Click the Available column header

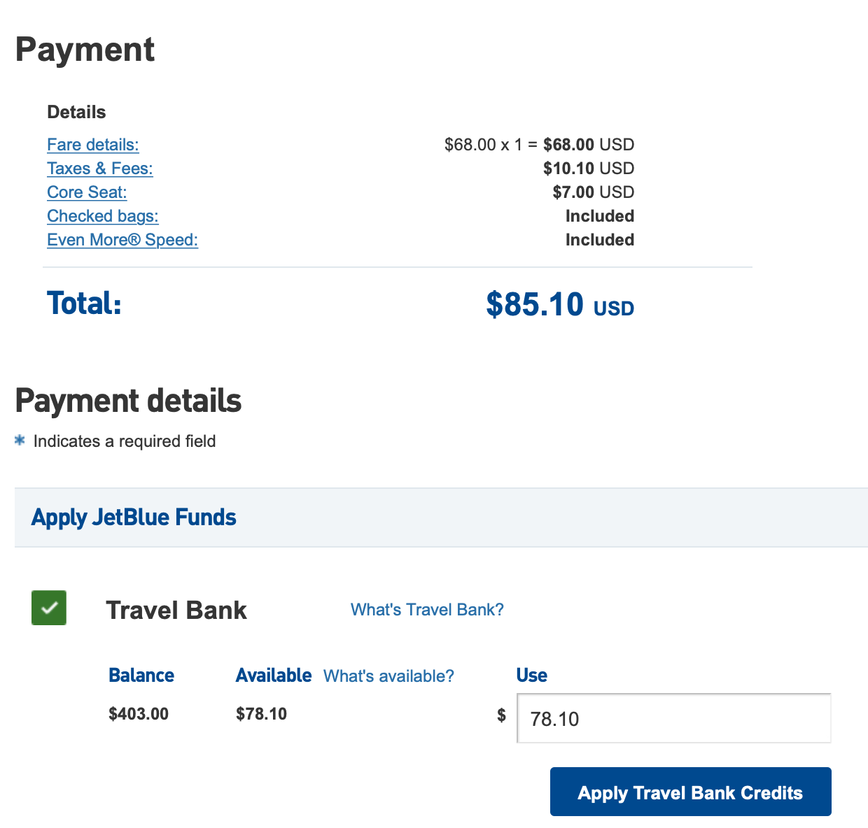point(274,676)
